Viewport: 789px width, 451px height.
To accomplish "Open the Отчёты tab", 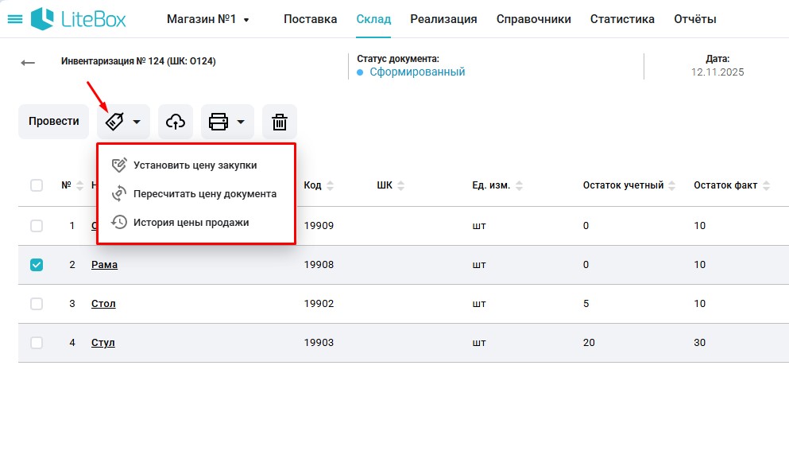I will [x=695, y=19].
